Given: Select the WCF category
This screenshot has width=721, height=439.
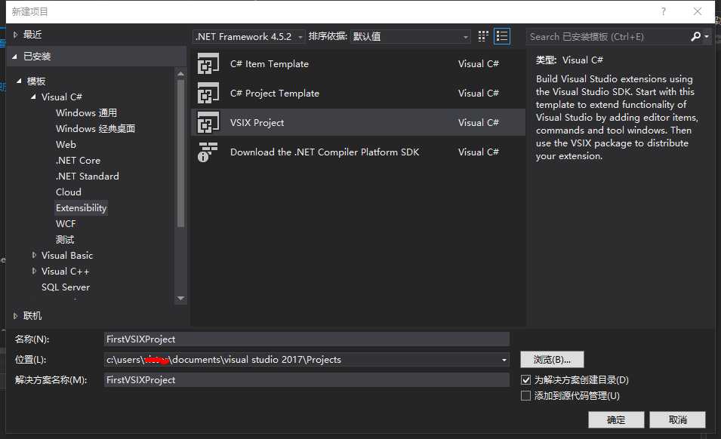Looking at the screenshot, I should 66,224.
